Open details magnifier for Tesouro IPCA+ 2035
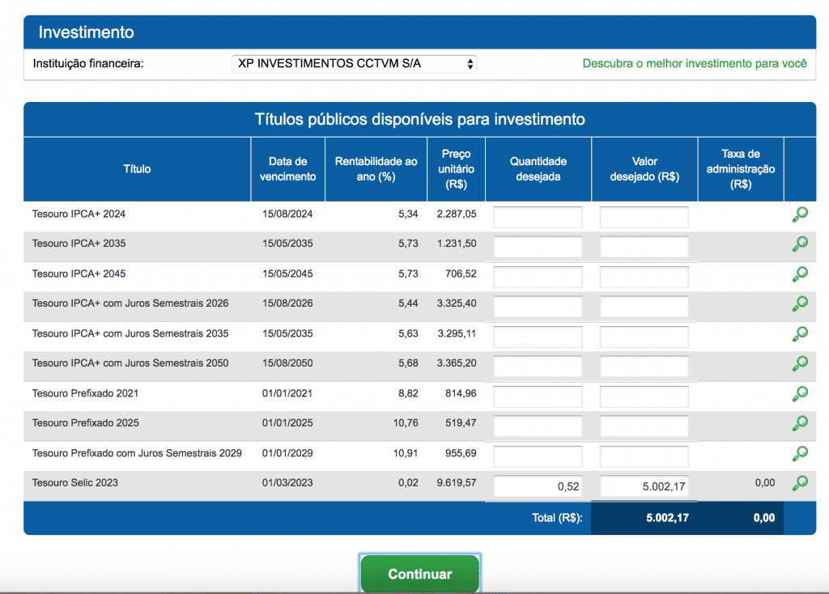 click(800, 244)
